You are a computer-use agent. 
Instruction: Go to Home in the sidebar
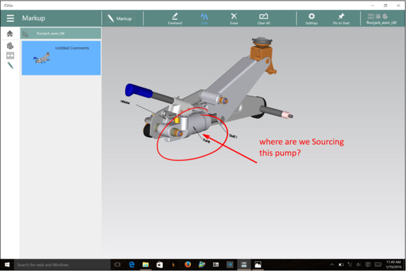[10, 34]
